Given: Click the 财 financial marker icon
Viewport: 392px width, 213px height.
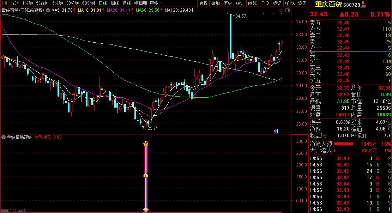Looking at the screenshot, I should point(276,132).
